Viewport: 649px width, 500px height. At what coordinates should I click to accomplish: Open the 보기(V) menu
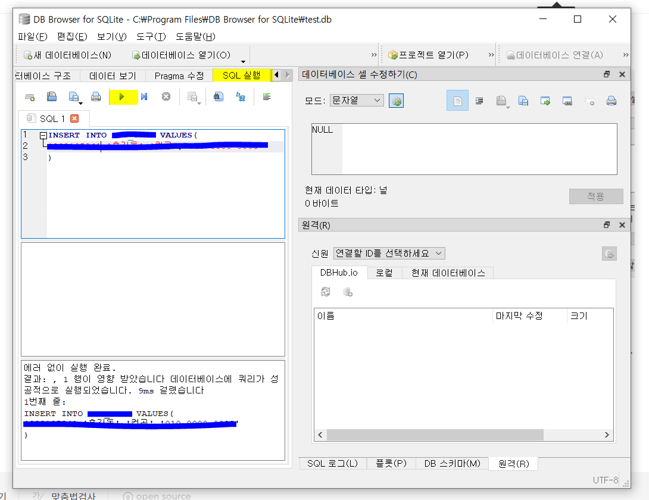tap(112, 36)
